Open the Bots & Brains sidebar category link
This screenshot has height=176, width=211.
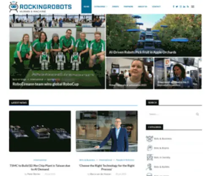[x=161, y=148]
